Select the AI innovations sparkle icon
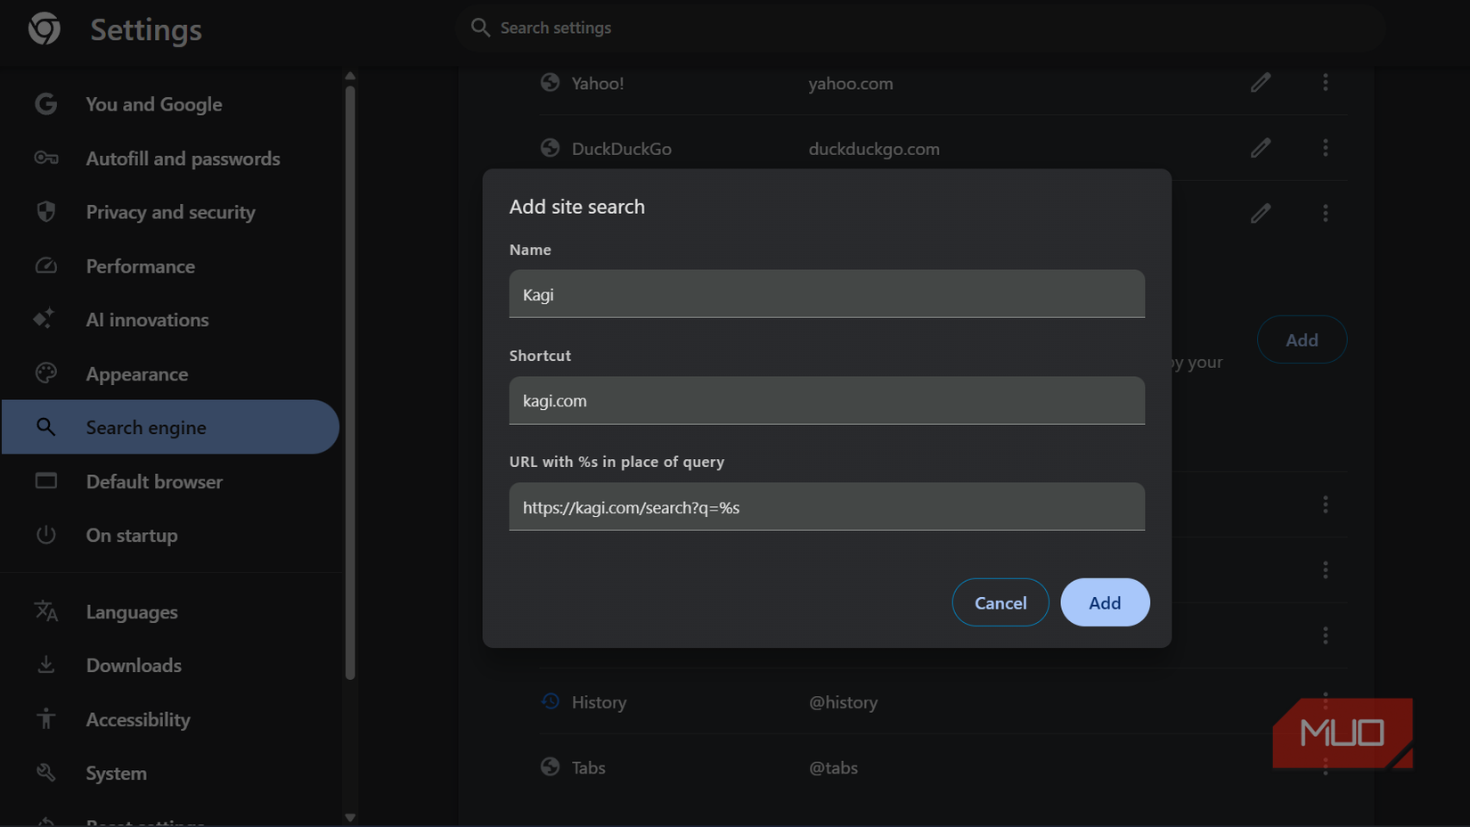 [45, 319]
